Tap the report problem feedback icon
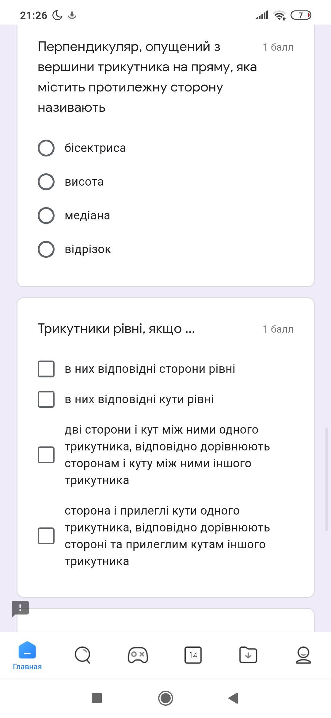 click(x=20, y=608)
